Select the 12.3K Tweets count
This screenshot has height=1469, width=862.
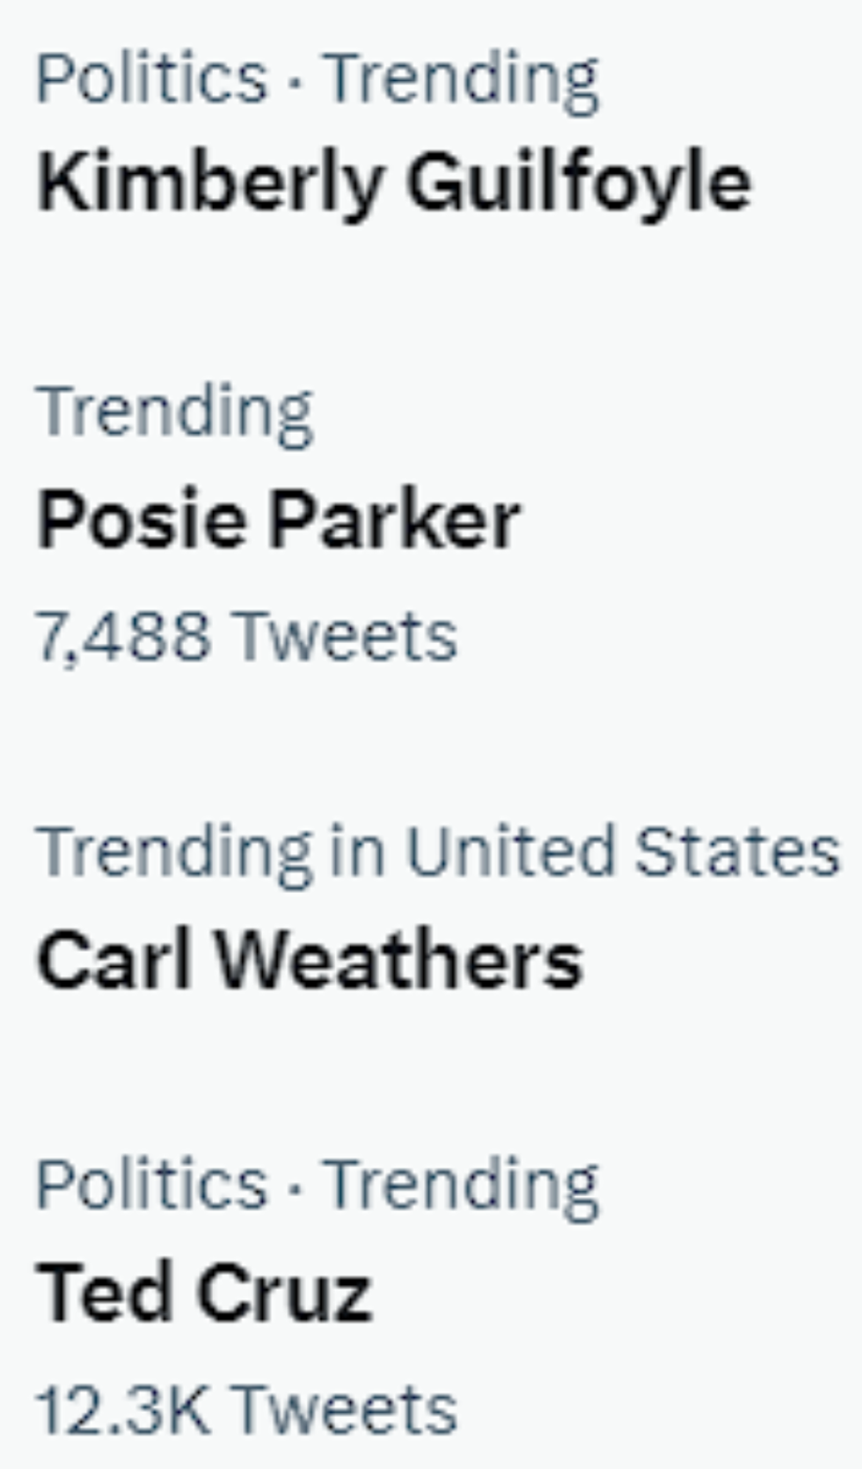246,1409
